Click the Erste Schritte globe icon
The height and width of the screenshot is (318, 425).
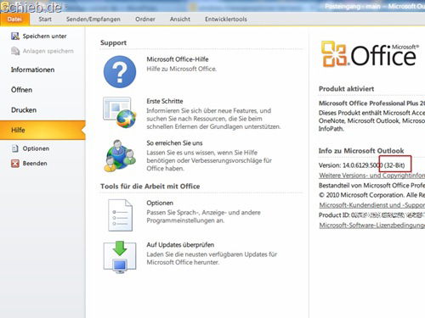pyautogui.click(x=120, y=113)
